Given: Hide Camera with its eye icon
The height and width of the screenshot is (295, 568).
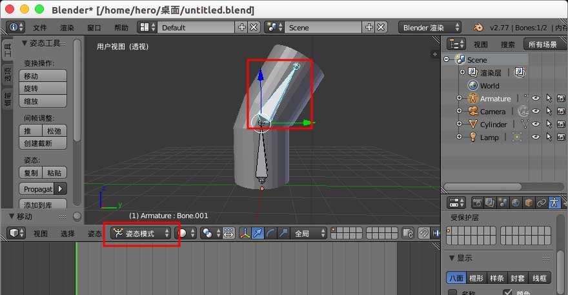Looking at the screenshot, I should [536, 111].
